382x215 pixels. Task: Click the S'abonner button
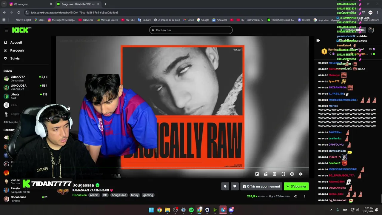tap(296, 186)
